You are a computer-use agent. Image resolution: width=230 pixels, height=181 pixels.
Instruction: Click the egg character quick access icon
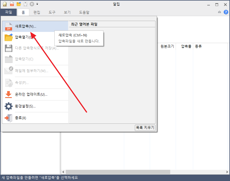point(25,4)
